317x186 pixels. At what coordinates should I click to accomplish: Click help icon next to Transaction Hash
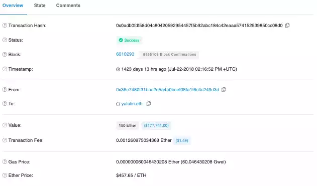click(5, 26)
